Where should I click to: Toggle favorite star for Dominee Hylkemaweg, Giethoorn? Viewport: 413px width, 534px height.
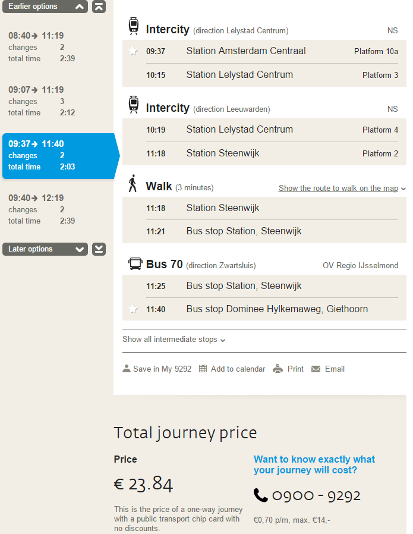tap(133, 309)
